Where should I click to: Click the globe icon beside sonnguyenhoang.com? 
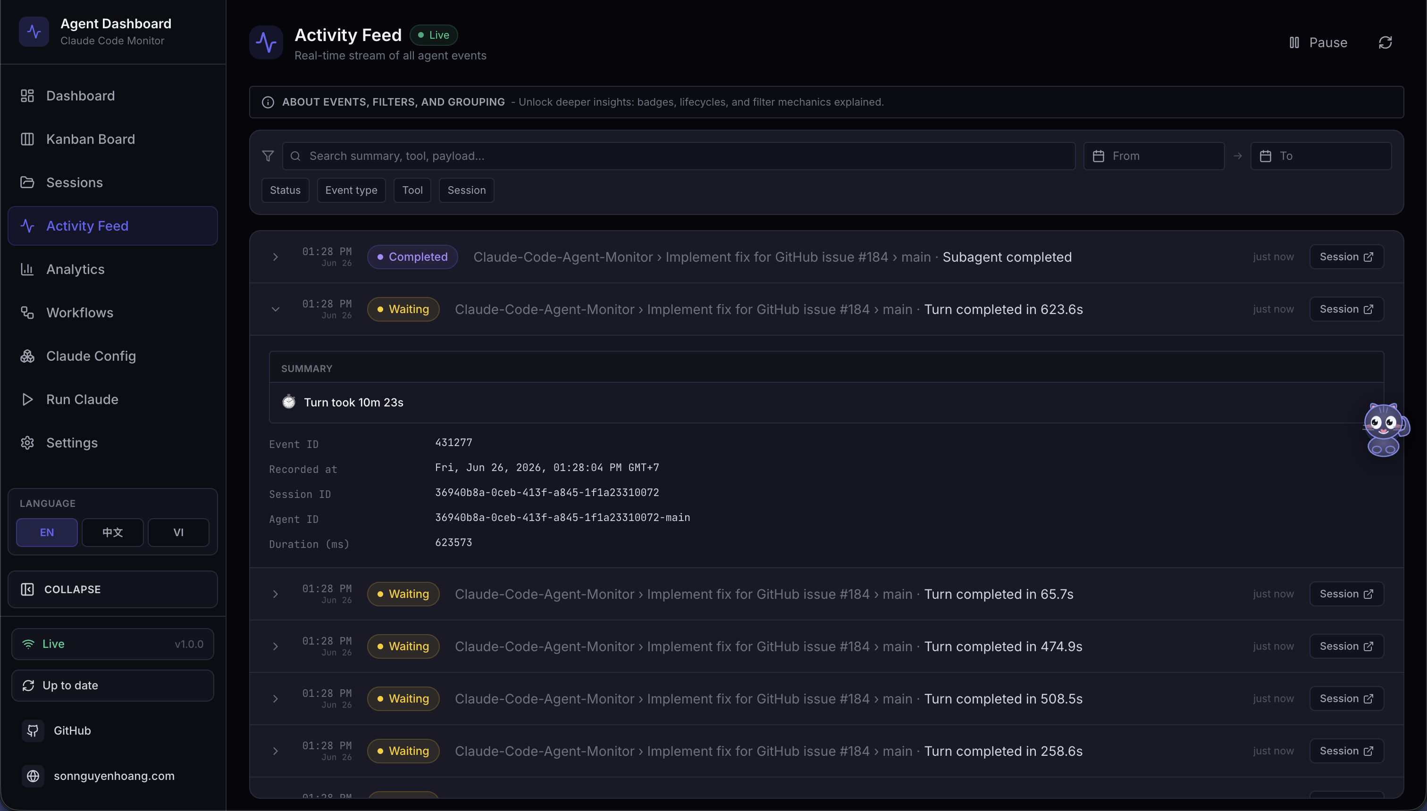33,776
